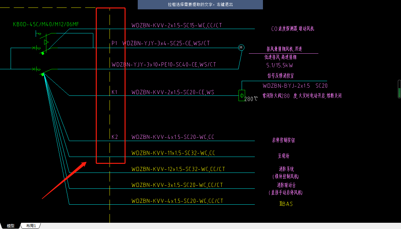Click cable label WDZBN-KVV-4x1.5-SC20-WC,CC/CT

tap(177, 201)
